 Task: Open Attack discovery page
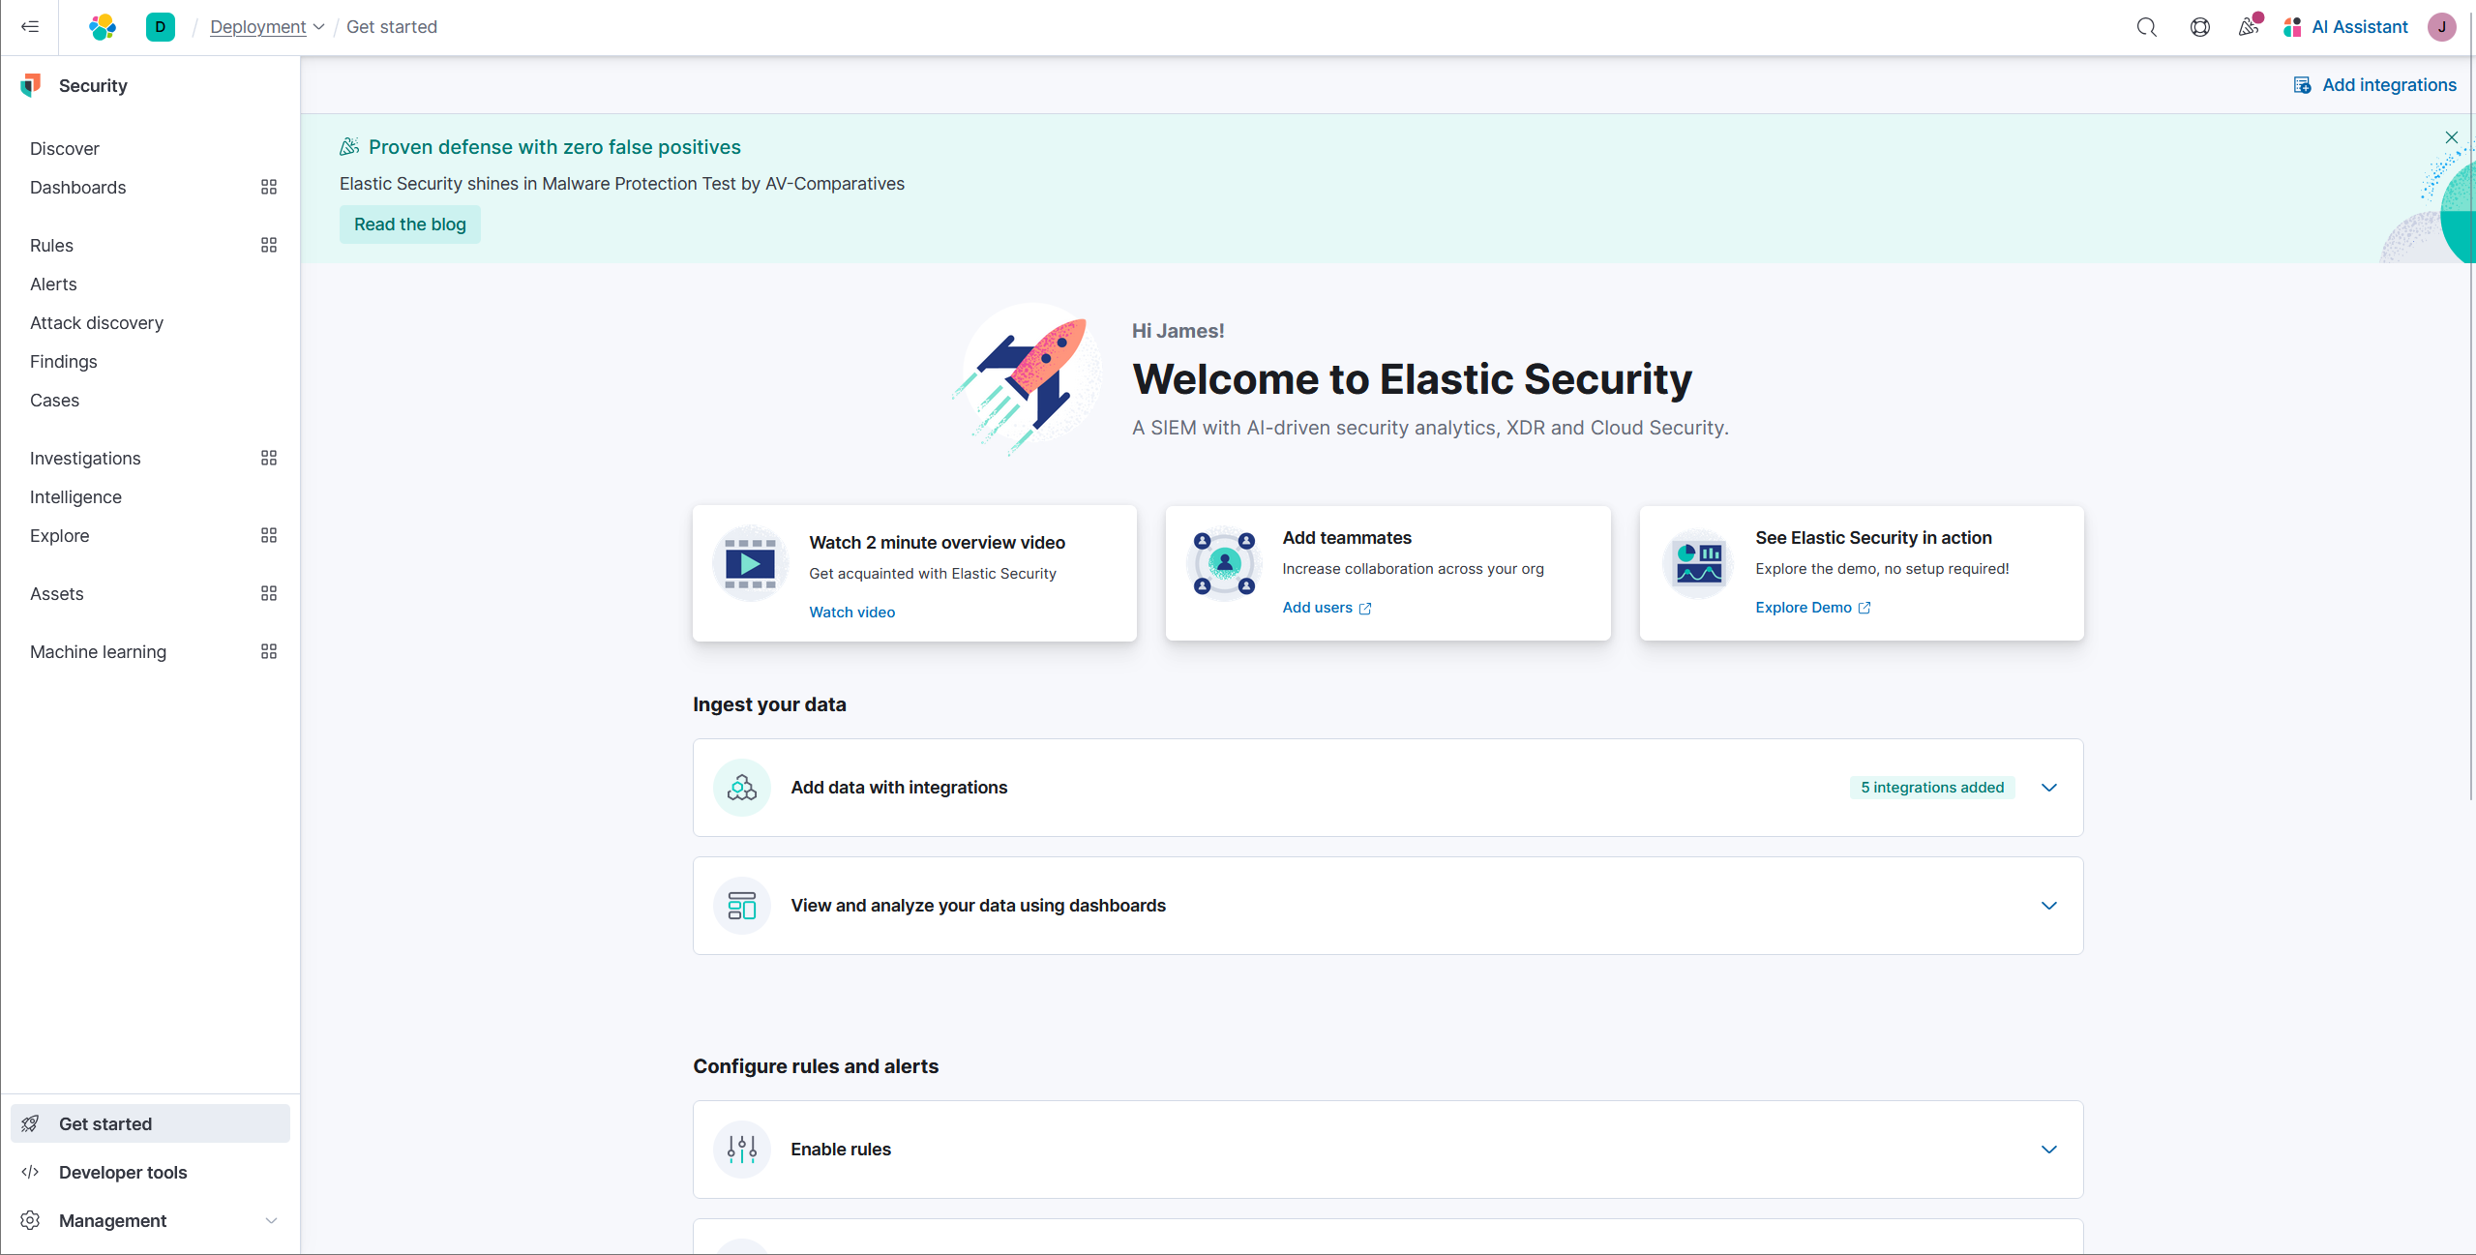click(97, 322)
